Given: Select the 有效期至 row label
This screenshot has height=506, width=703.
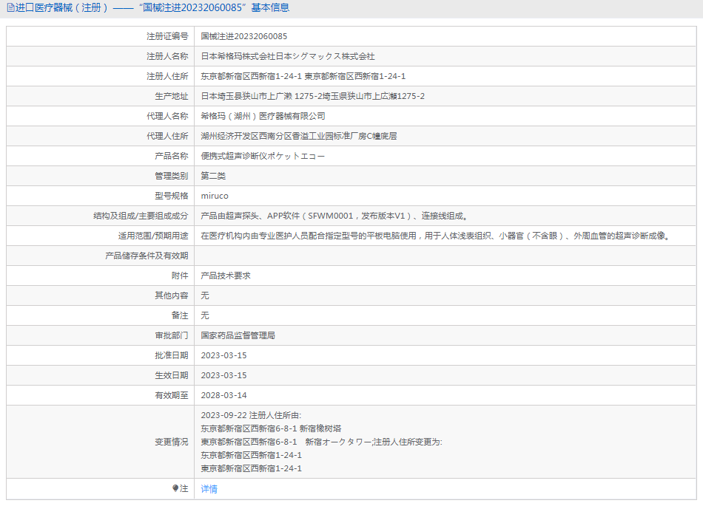Looking at the screenshot, I should coord(171,395).
